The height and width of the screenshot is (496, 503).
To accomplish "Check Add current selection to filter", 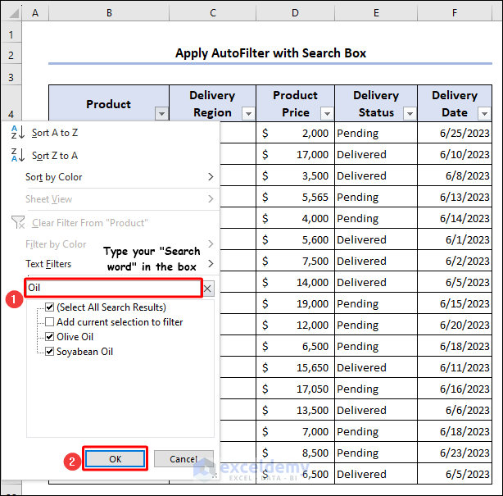I will pyautogui.click(x=50, y=322).
